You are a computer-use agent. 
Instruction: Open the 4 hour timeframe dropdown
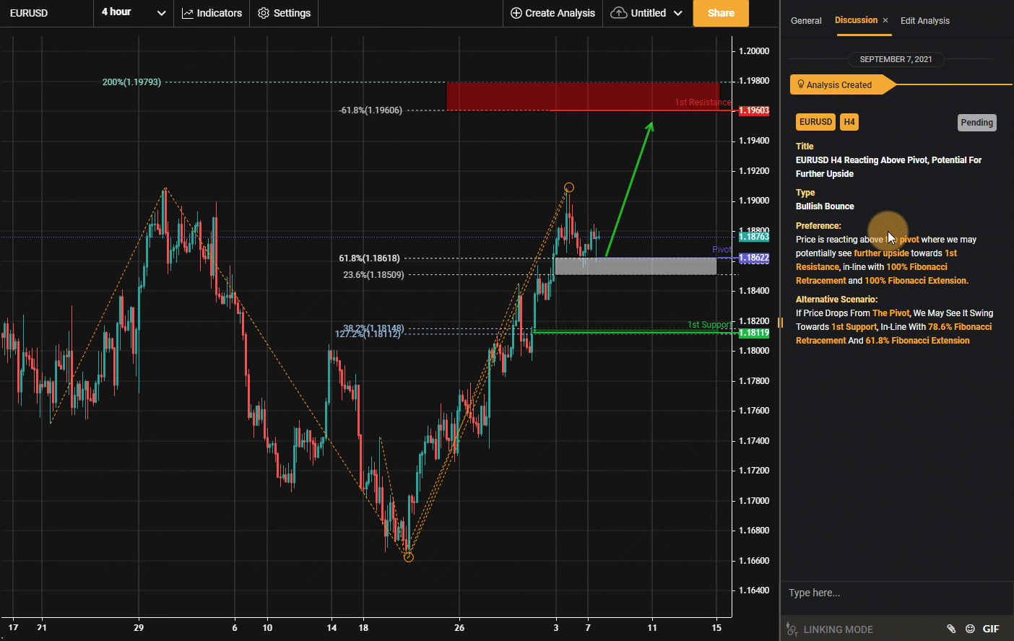[x=134, y=13]
